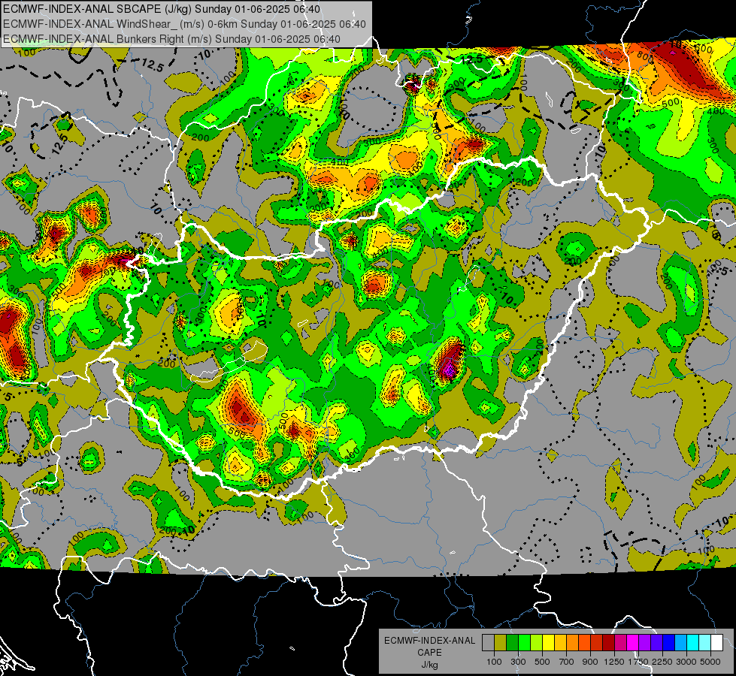Click the amber legend swatch above 700
Image resolution: width=736 pixels, height=676 pixels.
point(560,642)
